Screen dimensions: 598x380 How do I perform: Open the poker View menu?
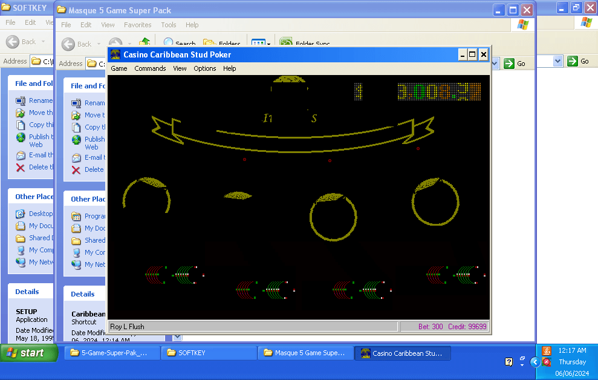click(x=180, y=68)
